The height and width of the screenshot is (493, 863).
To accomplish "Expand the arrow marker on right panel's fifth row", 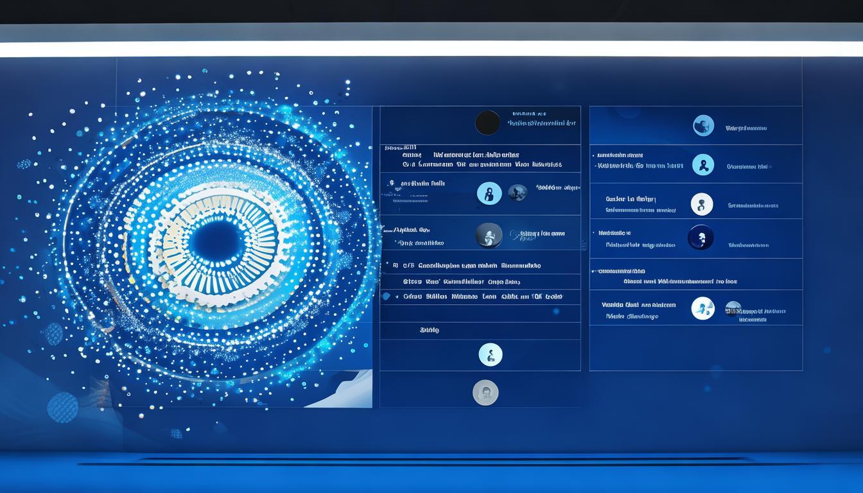I will click(x=593, y=271).
